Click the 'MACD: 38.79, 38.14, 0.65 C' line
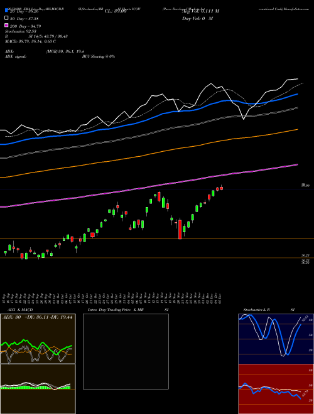Viewport: 314px width, 414px height. click(30, 41)
